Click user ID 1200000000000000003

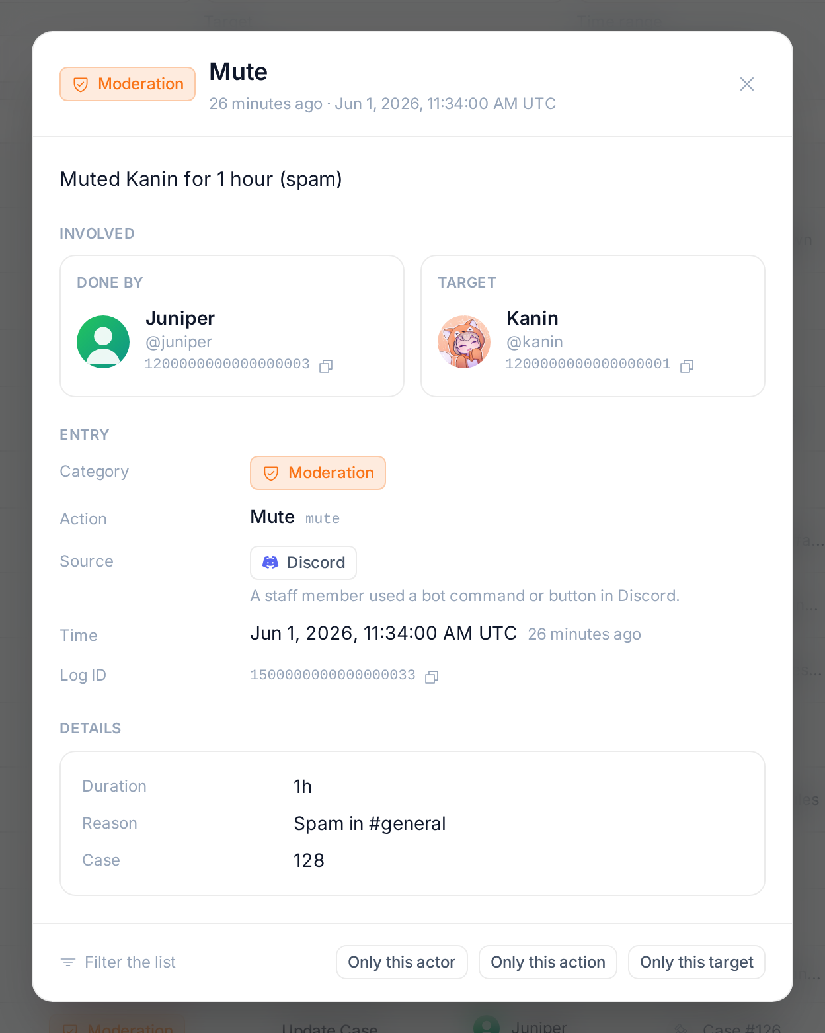[227, 364]
